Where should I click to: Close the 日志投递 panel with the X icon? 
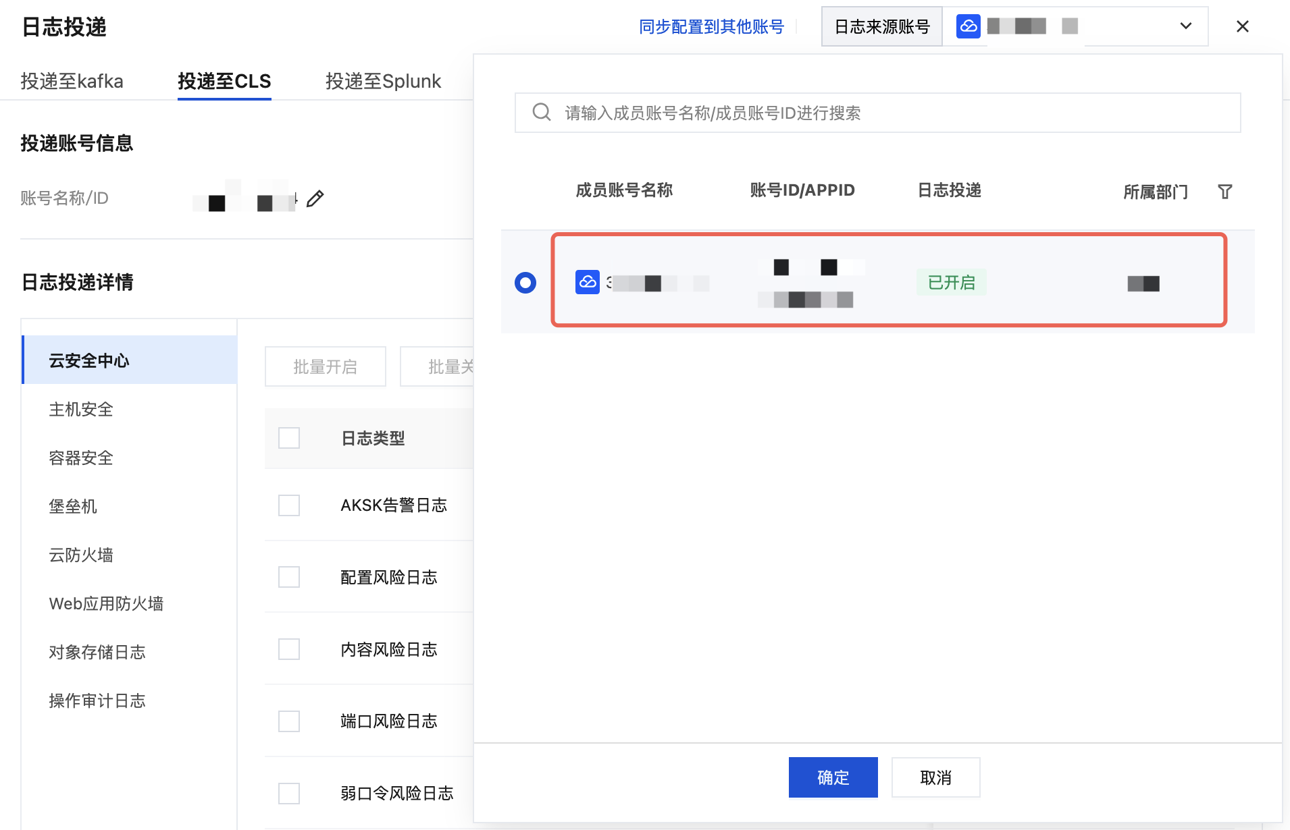pyautogui.click(x=1243, y=26)
